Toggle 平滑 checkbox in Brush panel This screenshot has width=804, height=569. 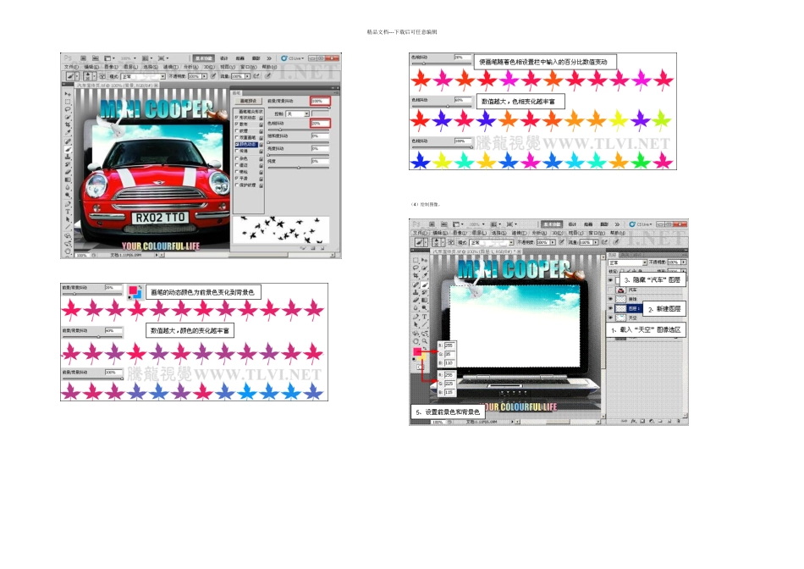click(236, 178)
